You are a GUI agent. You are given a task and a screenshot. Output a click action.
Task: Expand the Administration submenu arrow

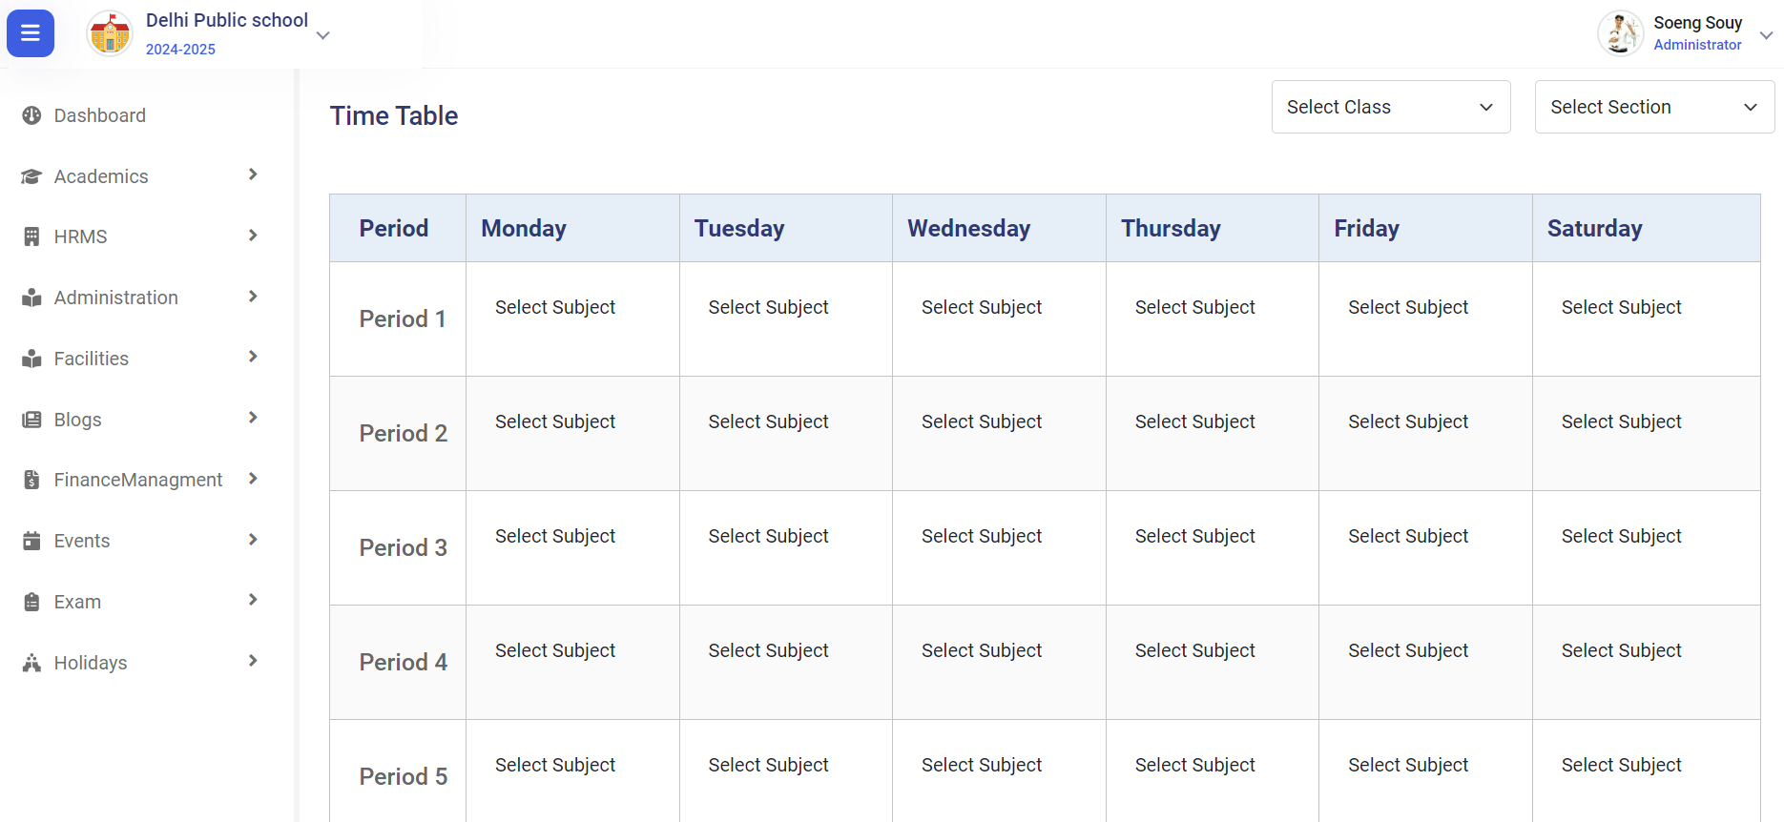click(253, 297)
